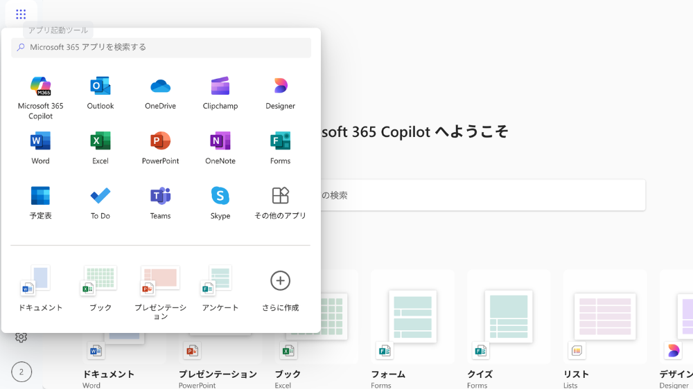Viewport: 693px width, 389px height.
Task: Click the circled 2 badge in the sidebar
Action: [21, 372]
